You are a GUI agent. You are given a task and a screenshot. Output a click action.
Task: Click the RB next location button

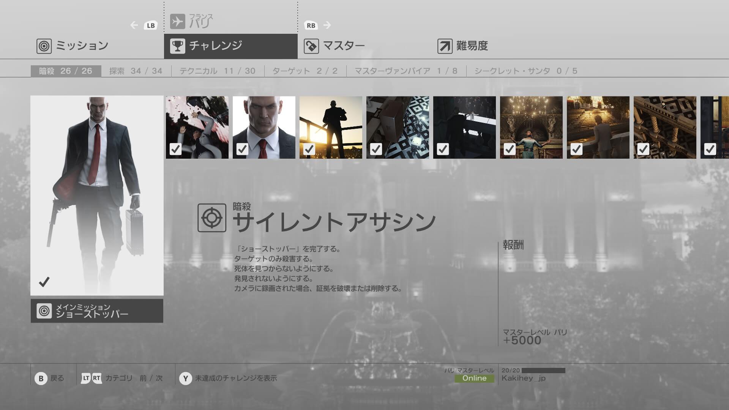tap(311, 25)
